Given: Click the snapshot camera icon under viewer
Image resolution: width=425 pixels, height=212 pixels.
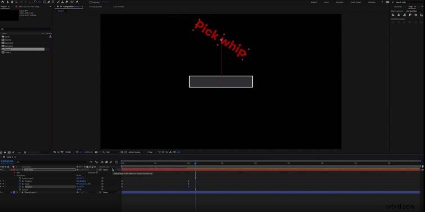Looking at the screenshot, I should [96, 152].
